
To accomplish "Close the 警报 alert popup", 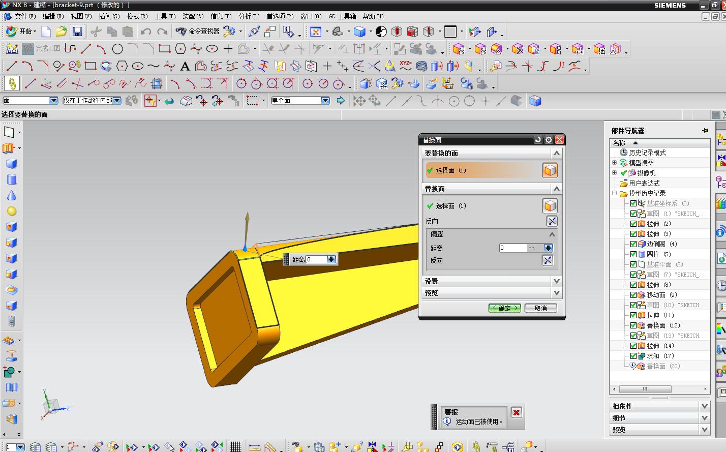I will point(516,412).
